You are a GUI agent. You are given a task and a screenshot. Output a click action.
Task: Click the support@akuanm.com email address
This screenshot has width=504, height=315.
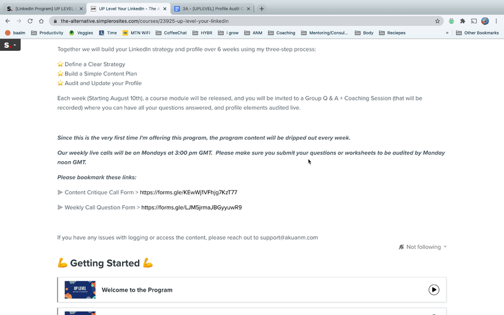[289, 238]
